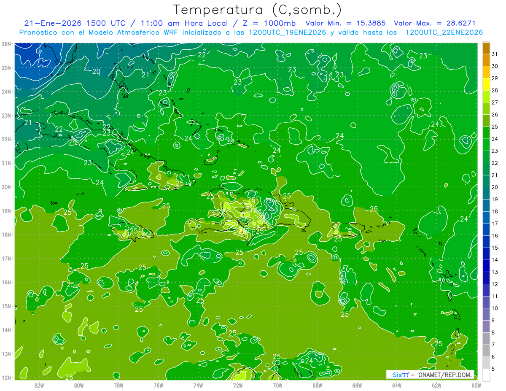Image resolution: width=506 pixels, height=391 pixels.
Task: Click the "68W" longitude label
Action: tap(318, 385)
